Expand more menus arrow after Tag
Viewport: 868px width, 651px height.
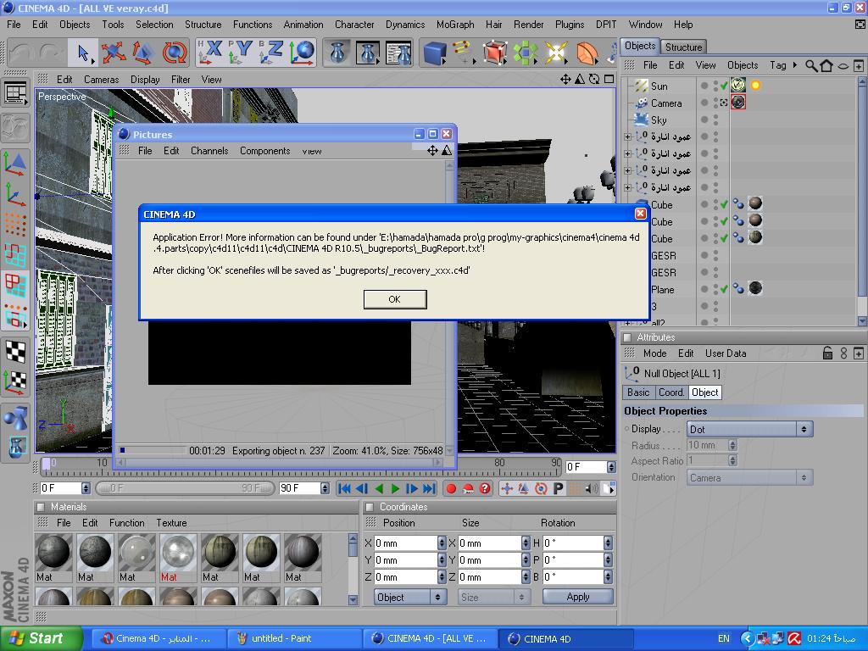[795, 65]
